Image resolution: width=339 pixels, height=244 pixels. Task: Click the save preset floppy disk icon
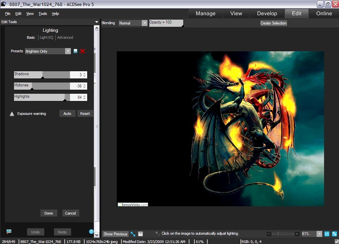(x=75, y=51)
